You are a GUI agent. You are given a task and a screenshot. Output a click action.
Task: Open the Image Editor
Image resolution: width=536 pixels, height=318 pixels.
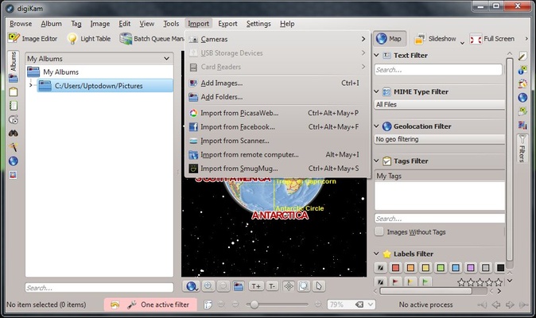33,39
